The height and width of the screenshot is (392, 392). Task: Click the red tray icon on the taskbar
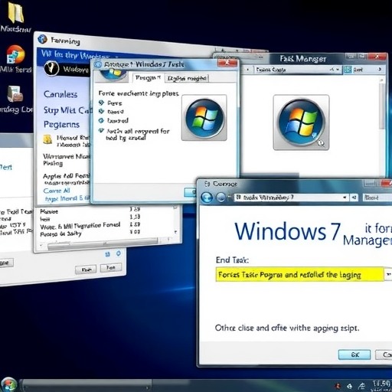[338, 386]
